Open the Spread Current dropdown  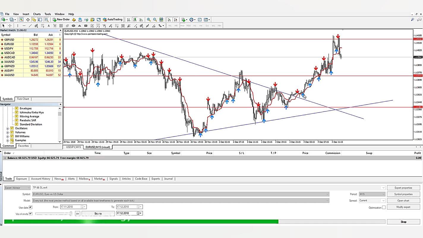click(x=372, y=201)
